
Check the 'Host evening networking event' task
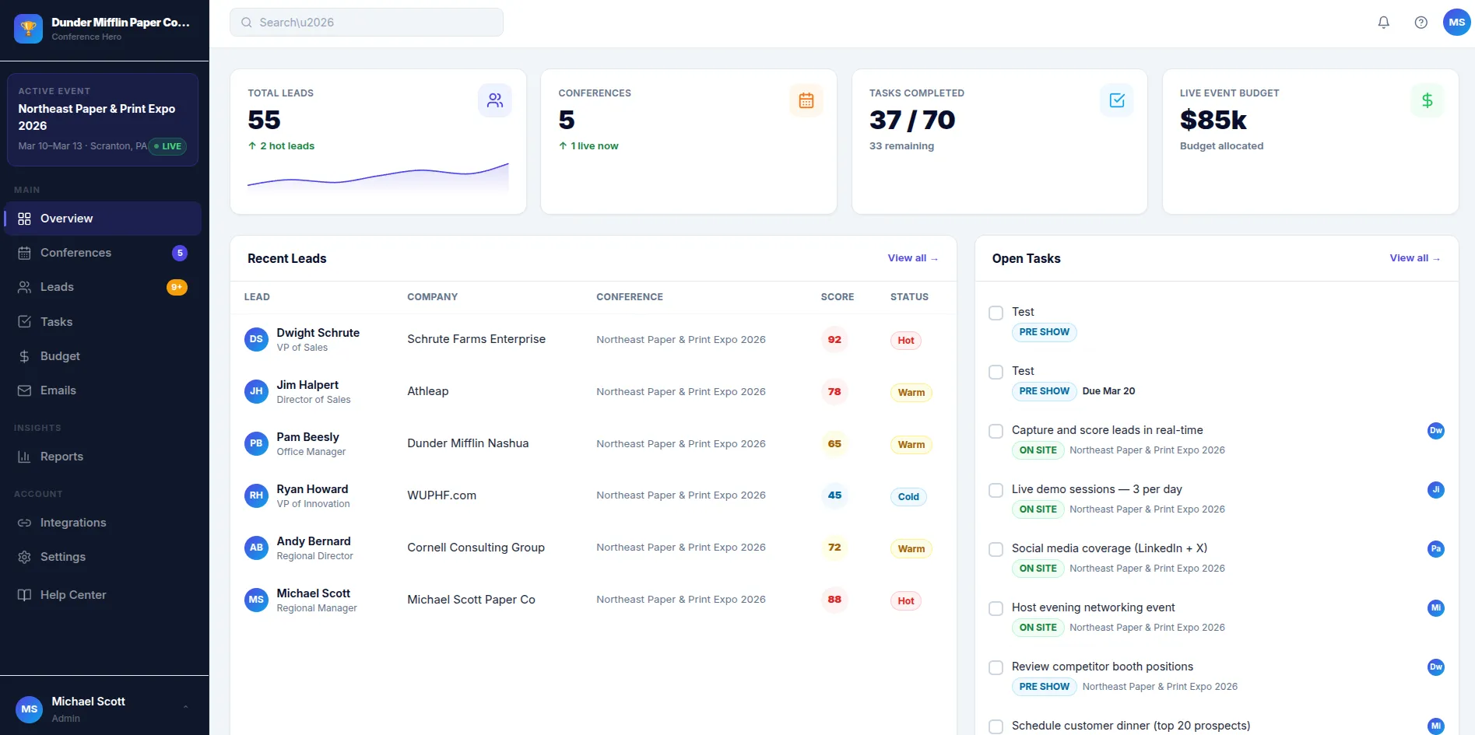pos(995,608)
